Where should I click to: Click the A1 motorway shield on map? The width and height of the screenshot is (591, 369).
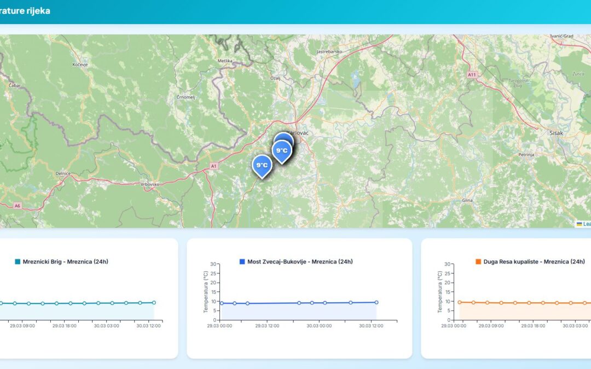point(214,166)
